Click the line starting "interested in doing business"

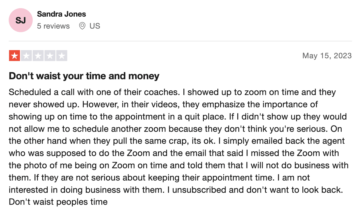pyautogui.click(x=176, y=190)
